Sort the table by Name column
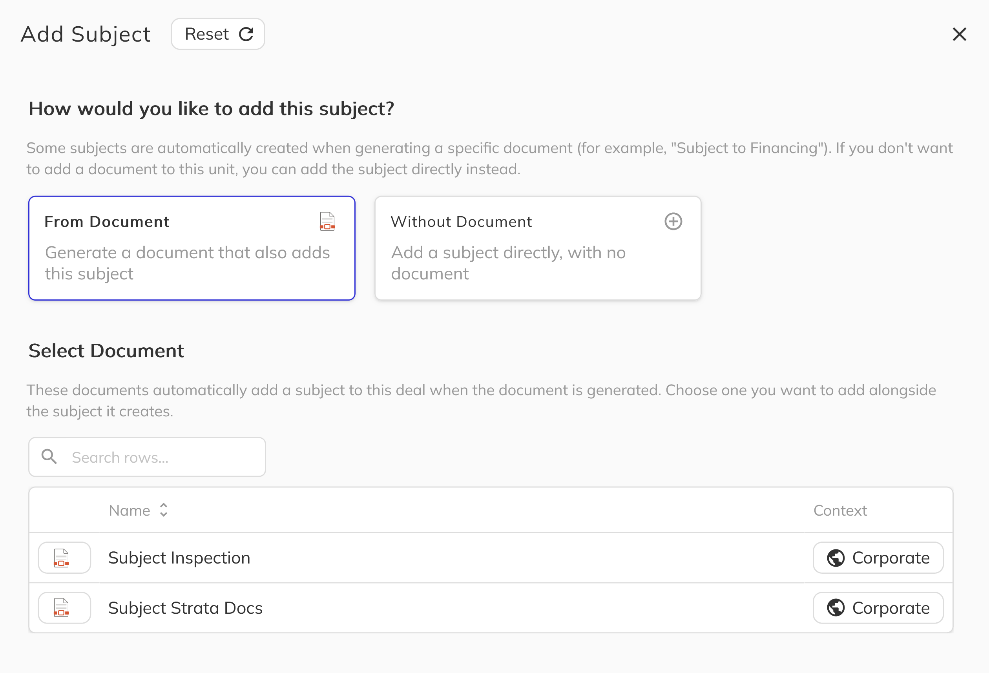Screen dimensions: 989x673 click(x=138, y=510)
